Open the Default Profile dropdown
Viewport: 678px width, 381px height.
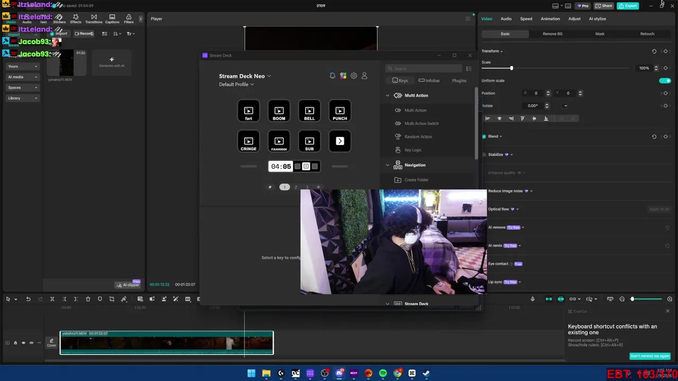tap(236, 85)
